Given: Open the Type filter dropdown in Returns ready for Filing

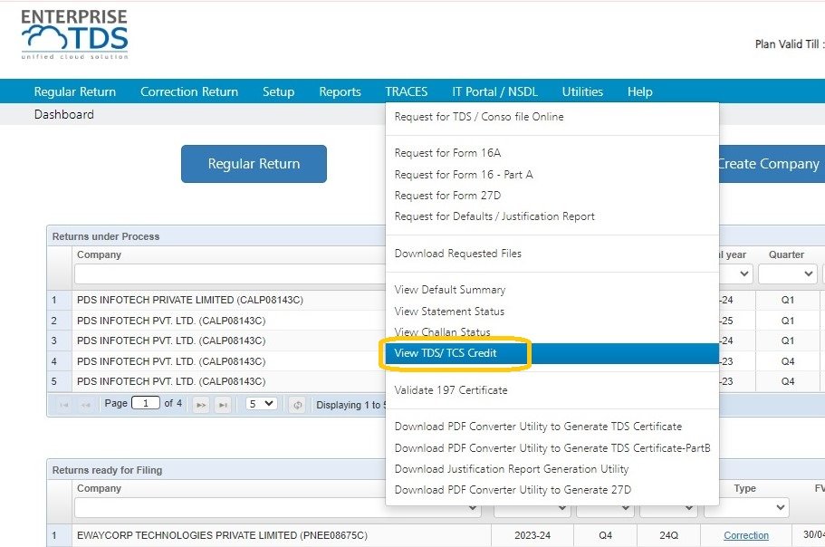Looking at the screenshot, I should (745, 507).
